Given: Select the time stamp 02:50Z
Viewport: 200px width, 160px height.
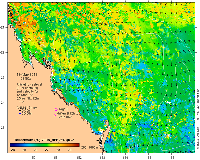Looking at the screenshot, I should click(26, 78).
